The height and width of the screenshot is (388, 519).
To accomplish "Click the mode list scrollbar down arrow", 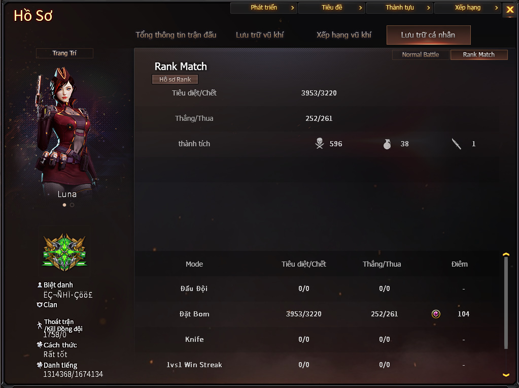I will point(506,375).
